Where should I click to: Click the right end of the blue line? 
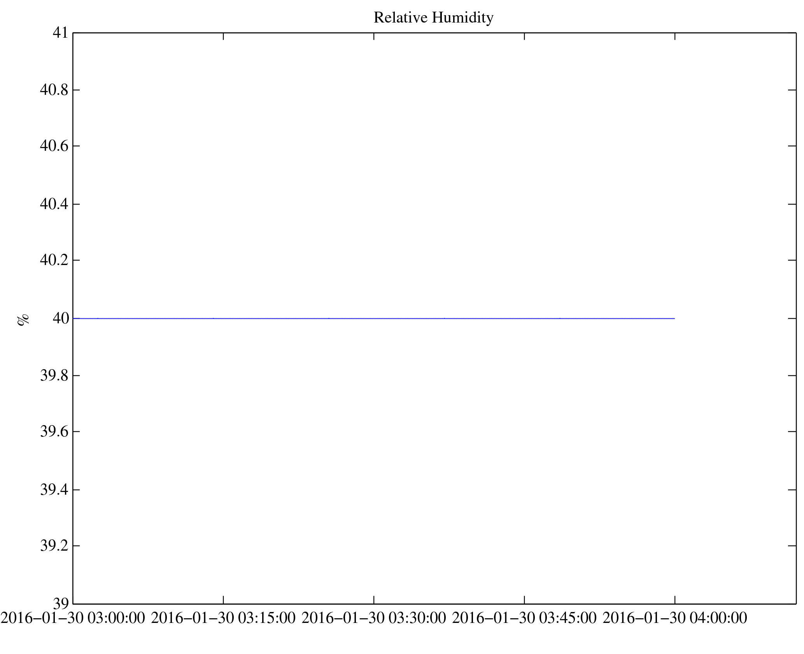click(x=674, y=319)
